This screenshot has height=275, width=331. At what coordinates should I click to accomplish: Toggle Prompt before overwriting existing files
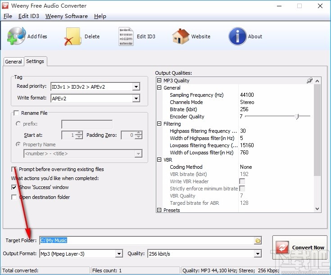[14, 169]
